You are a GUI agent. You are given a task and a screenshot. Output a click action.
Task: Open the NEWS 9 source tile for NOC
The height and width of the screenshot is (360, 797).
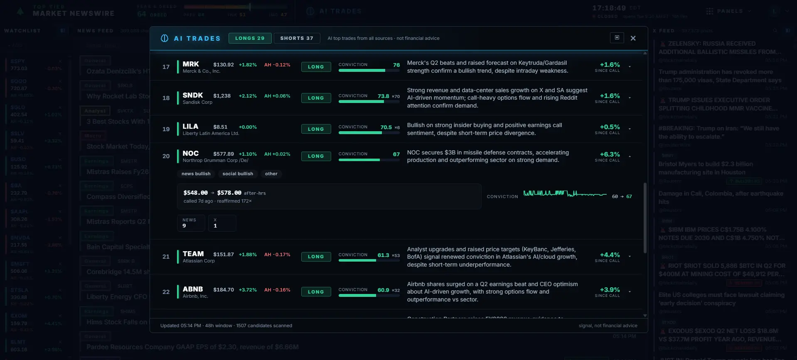pos(191,223)
